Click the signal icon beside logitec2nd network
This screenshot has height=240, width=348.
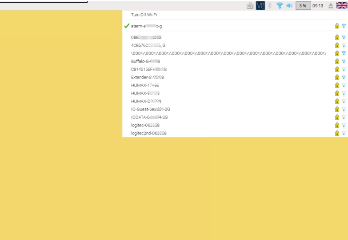344,133
